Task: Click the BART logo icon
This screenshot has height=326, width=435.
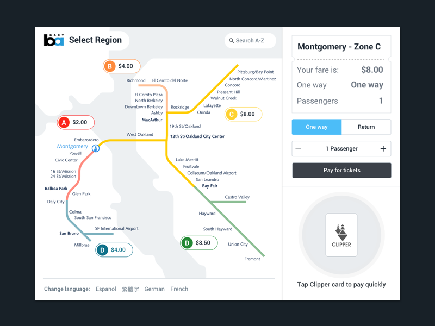Action: (x=54, y=40)
